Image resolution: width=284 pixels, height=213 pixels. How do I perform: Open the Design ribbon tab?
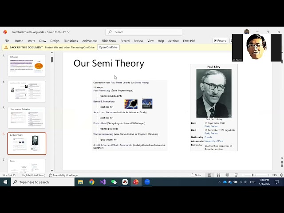pyautogui.click(x=55, y=41)
